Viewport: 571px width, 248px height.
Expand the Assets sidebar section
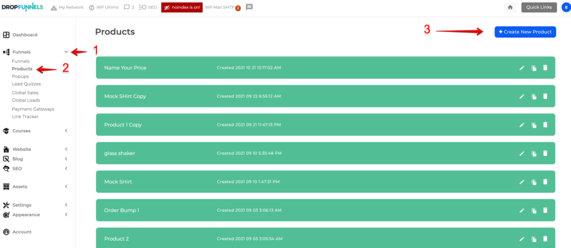pos(66,187)
